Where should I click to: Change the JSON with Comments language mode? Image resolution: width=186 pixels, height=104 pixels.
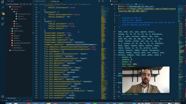[x=166, y=101]
